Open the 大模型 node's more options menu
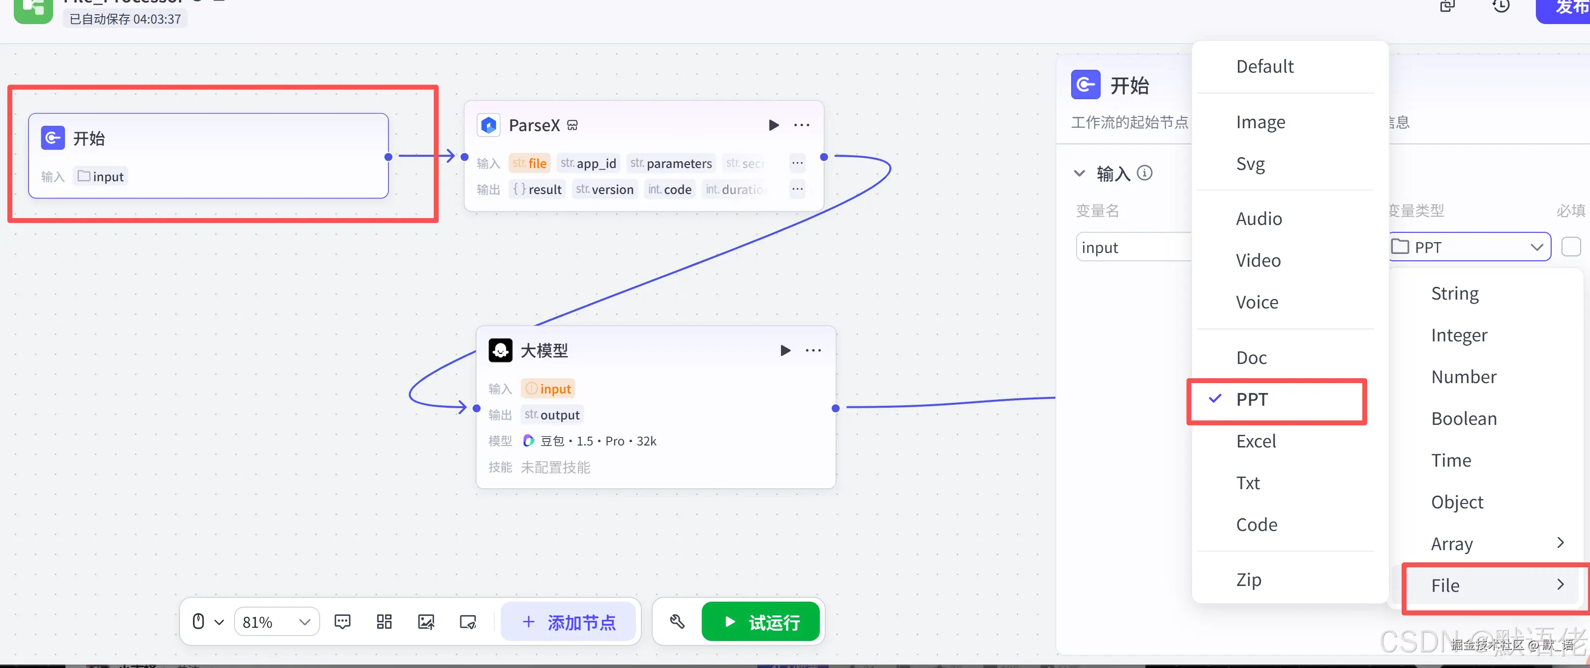 click(813, 351)
